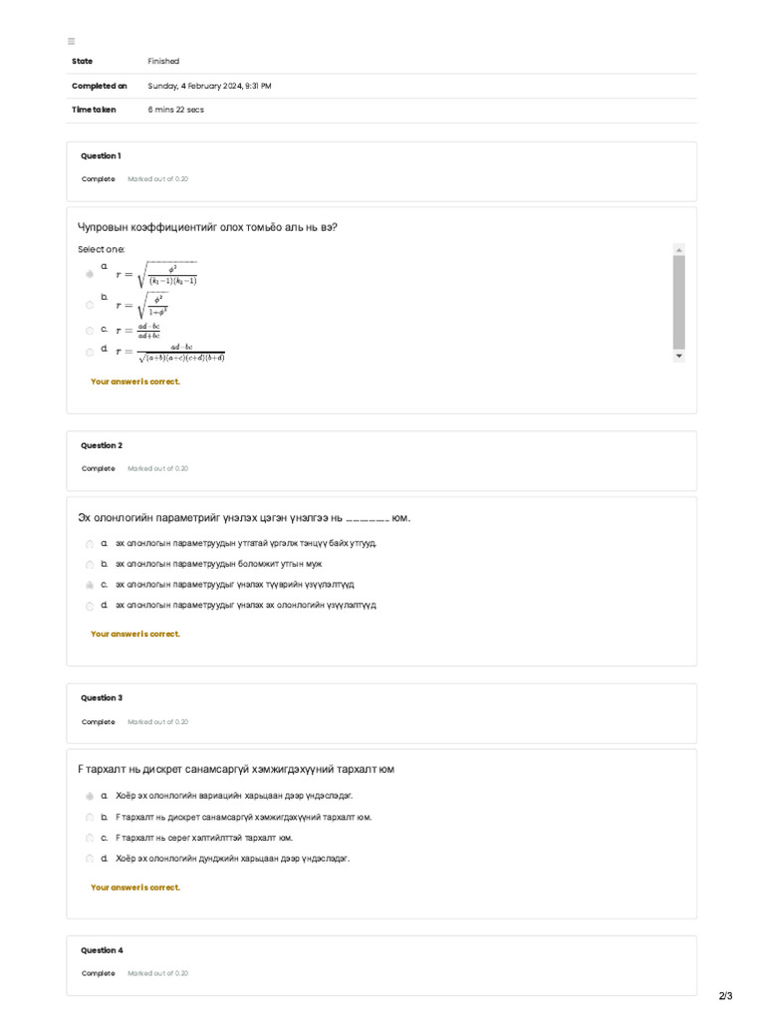Choose option d radio in Чупровын коэффициент question

(90, 352)
